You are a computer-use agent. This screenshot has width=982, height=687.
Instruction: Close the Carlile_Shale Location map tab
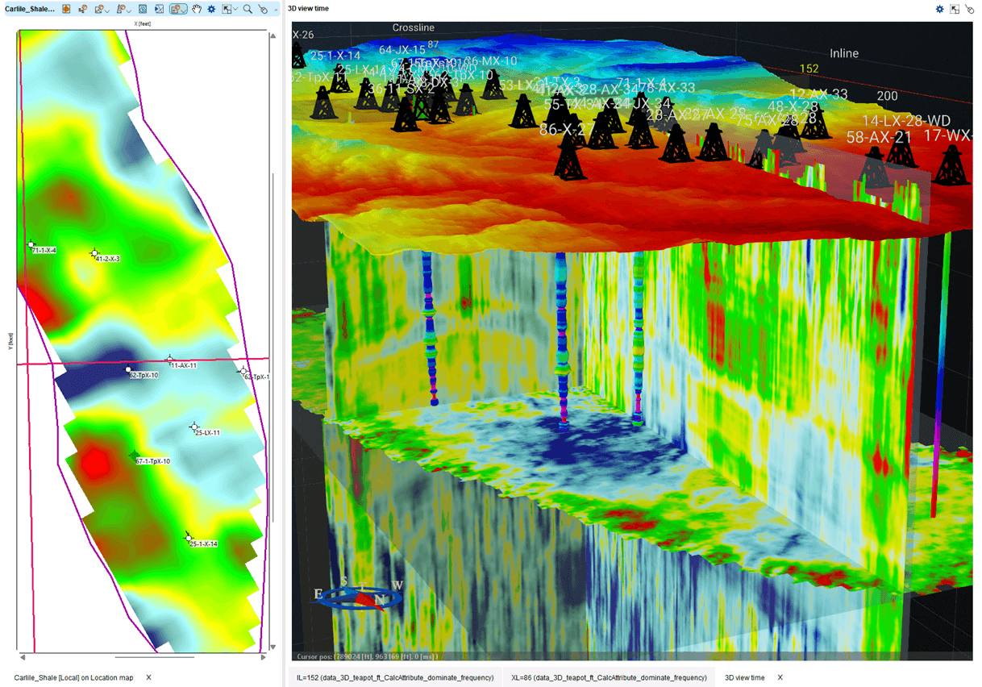tap(148, 677)
